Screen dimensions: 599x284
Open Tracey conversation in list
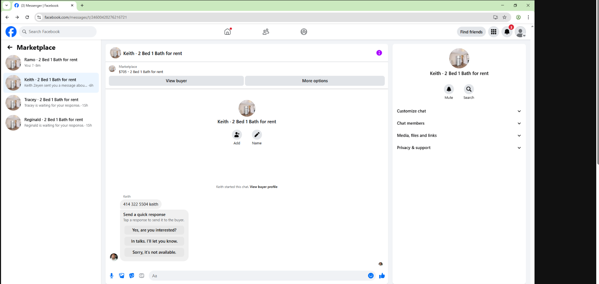click(51, 103)
